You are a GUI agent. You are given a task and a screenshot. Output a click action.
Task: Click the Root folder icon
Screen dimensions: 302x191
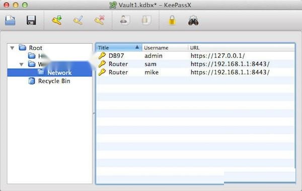23,47
